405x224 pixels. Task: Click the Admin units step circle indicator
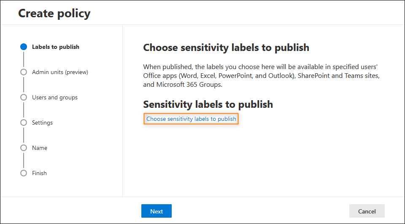tap(24, 72)
